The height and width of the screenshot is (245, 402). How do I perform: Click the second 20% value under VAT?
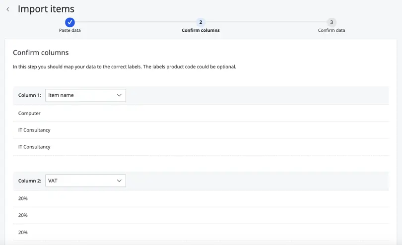point(23,215)
